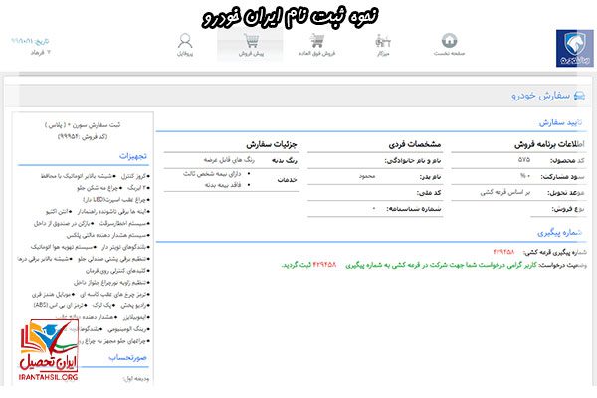Screen dimensions: 597x398
Task: Click رنگ های قابل عرضه value
Action: click(229, 160)
